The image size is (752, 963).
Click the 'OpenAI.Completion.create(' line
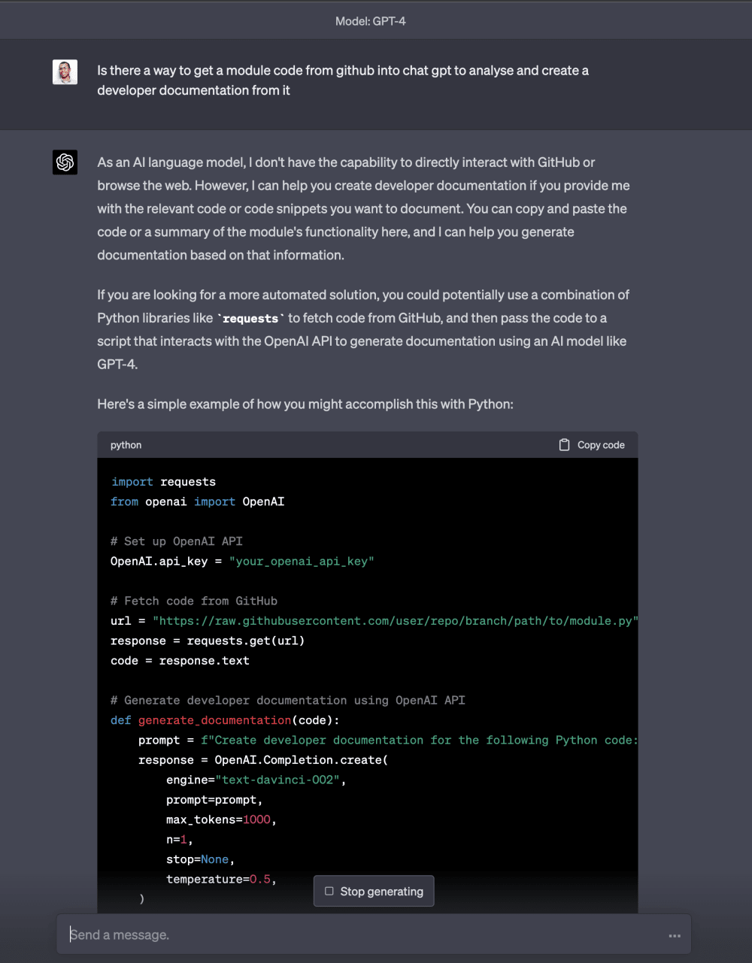[x=263, y=760]
